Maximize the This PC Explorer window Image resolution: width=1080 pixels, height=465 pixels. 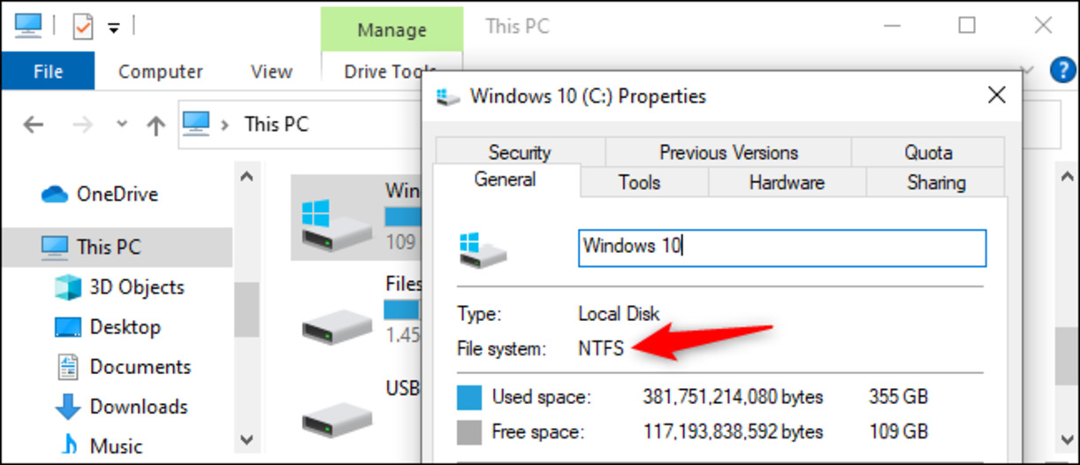967,26
